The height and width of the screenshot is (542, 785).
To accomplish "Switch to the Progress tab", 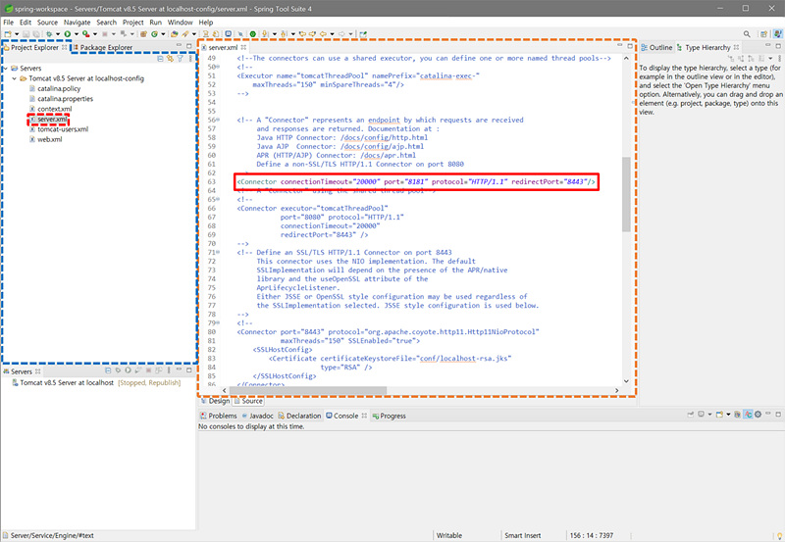I will pos(389,416).
